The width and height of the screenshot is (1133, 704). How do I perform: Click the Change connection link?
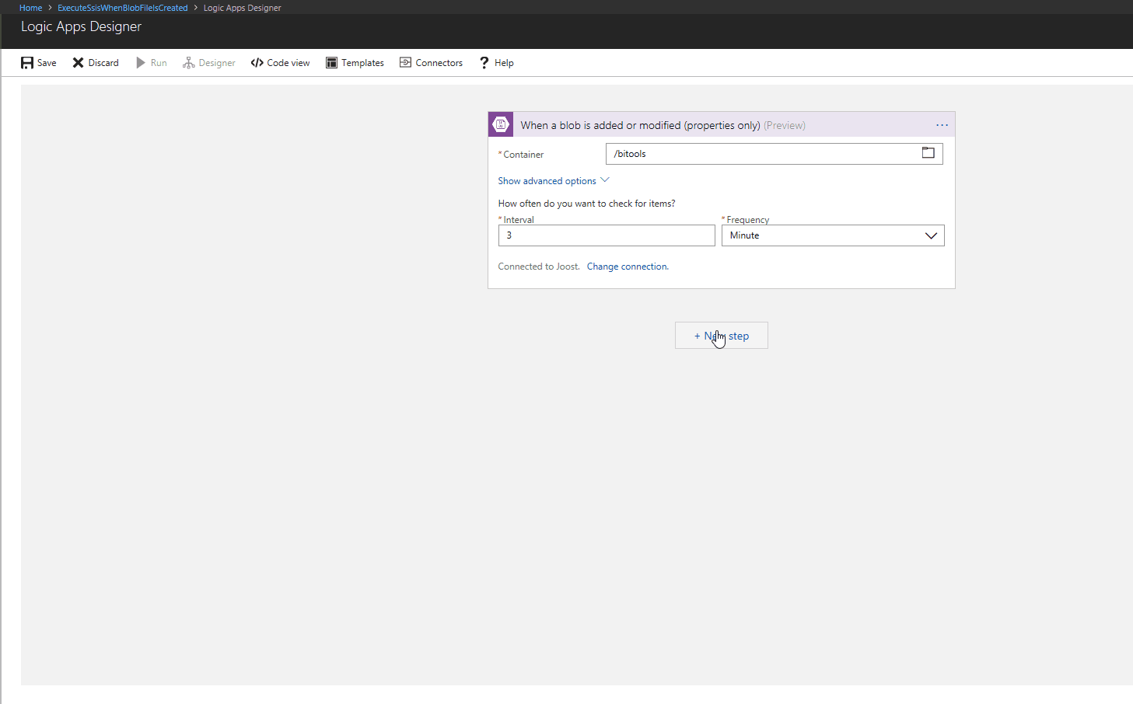[x=627, y=266]
